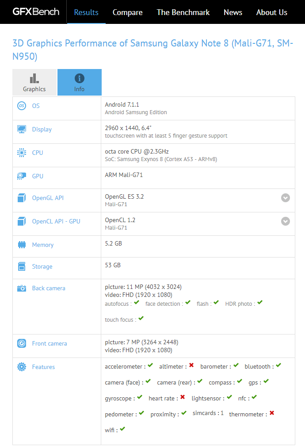305x446 pixels.
Task: Click the face detection checkmark
Action: point(187,302)
